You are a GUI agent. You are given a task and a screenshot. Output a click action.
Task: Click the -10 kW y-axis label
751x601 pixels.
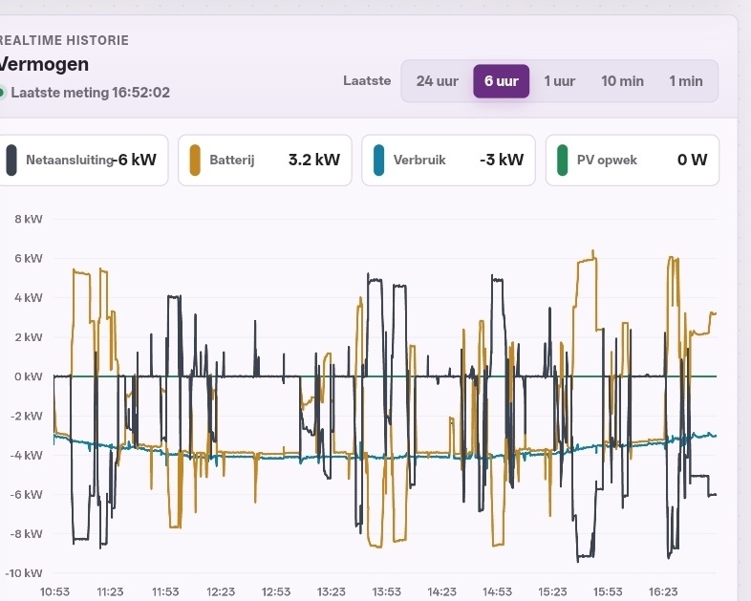pos(24,572)
